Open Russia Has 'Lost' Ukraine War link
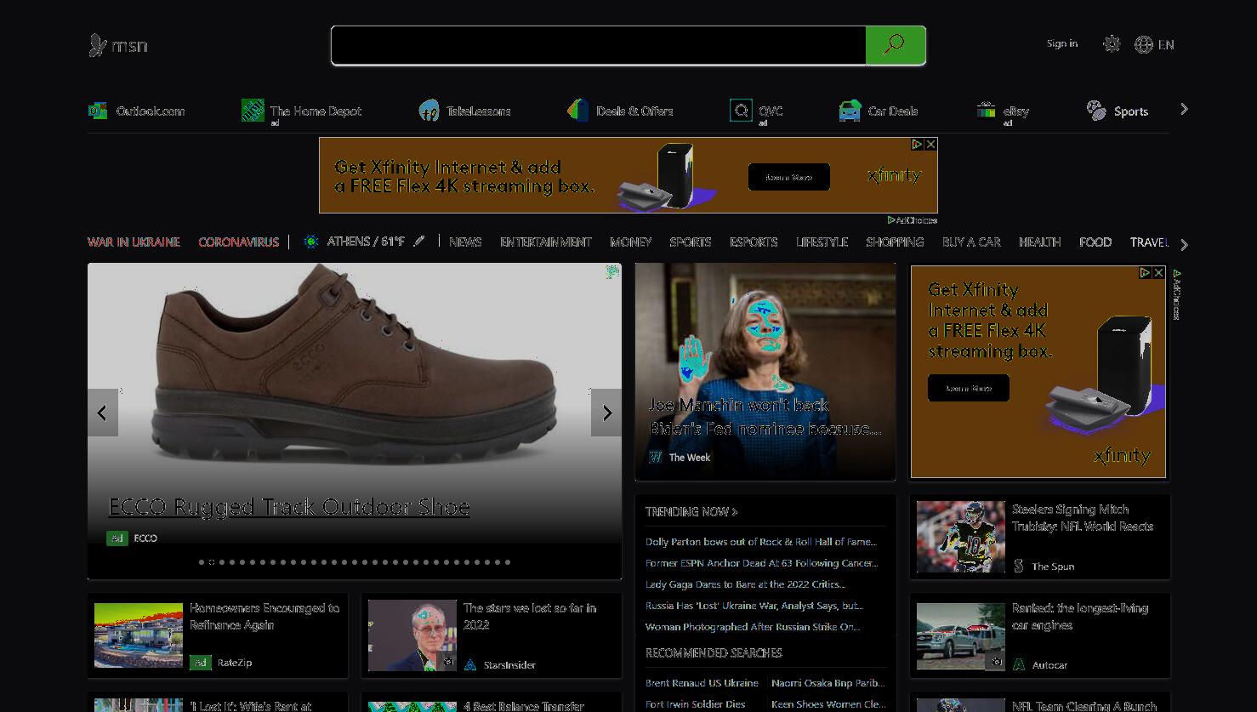Viewport: 1257px width, 712px height. point(754,606)
